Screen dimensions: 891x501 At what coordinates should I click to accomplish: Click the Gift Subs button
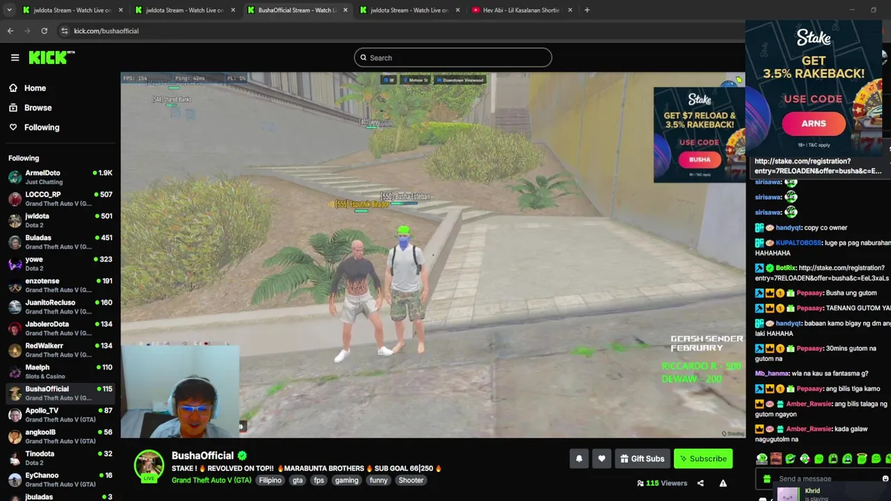[642, 459]
